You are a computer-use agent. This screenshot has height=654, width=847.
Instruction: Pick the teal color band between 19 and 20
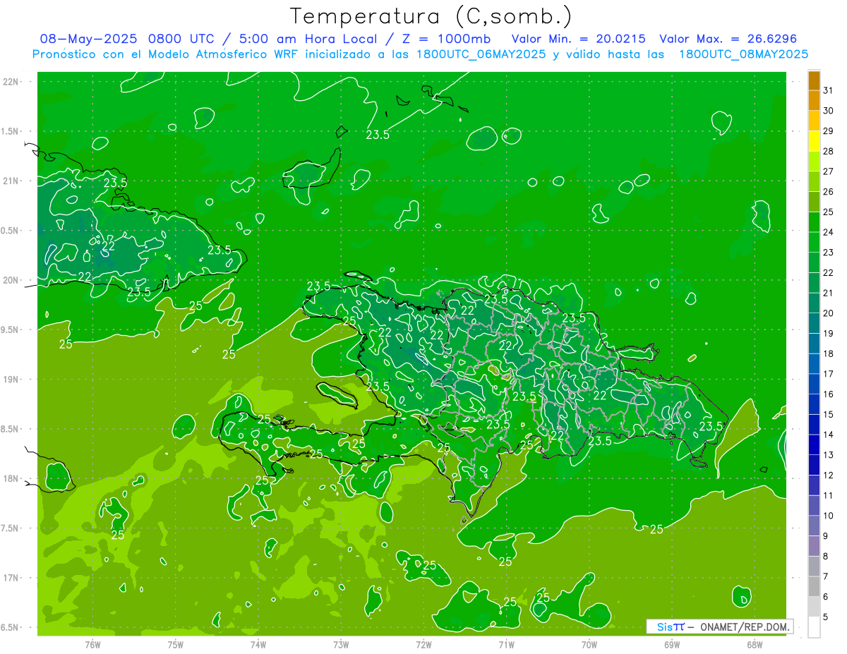814,323
